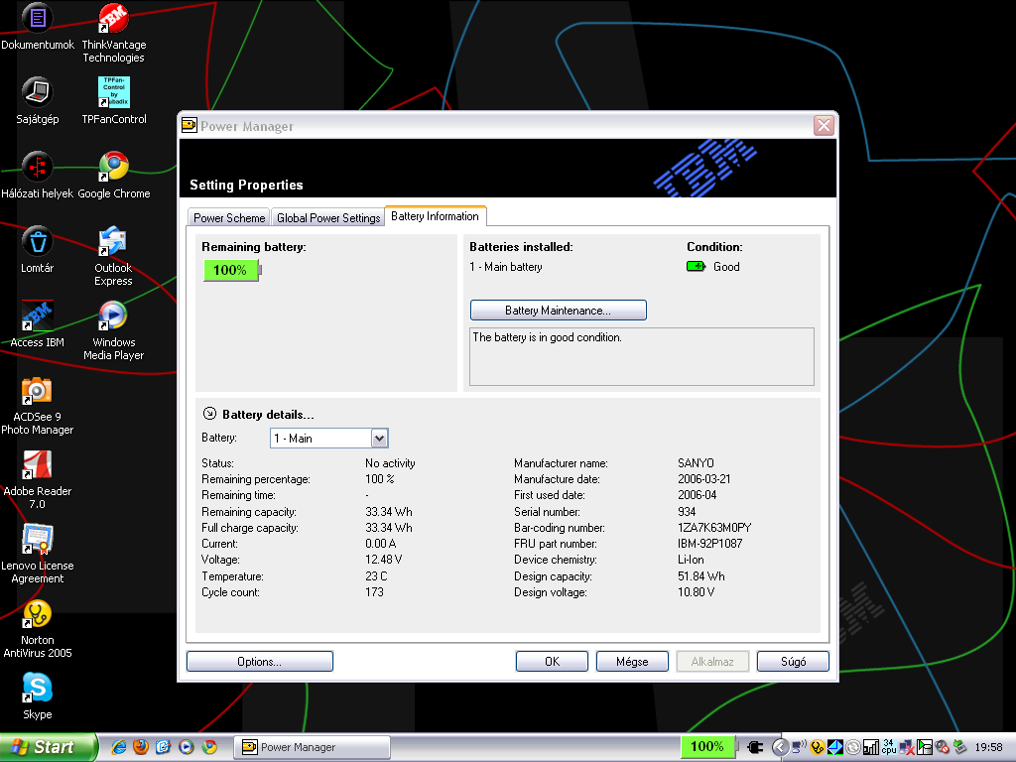Click the Media Player quick launch icon

point(186,747)
